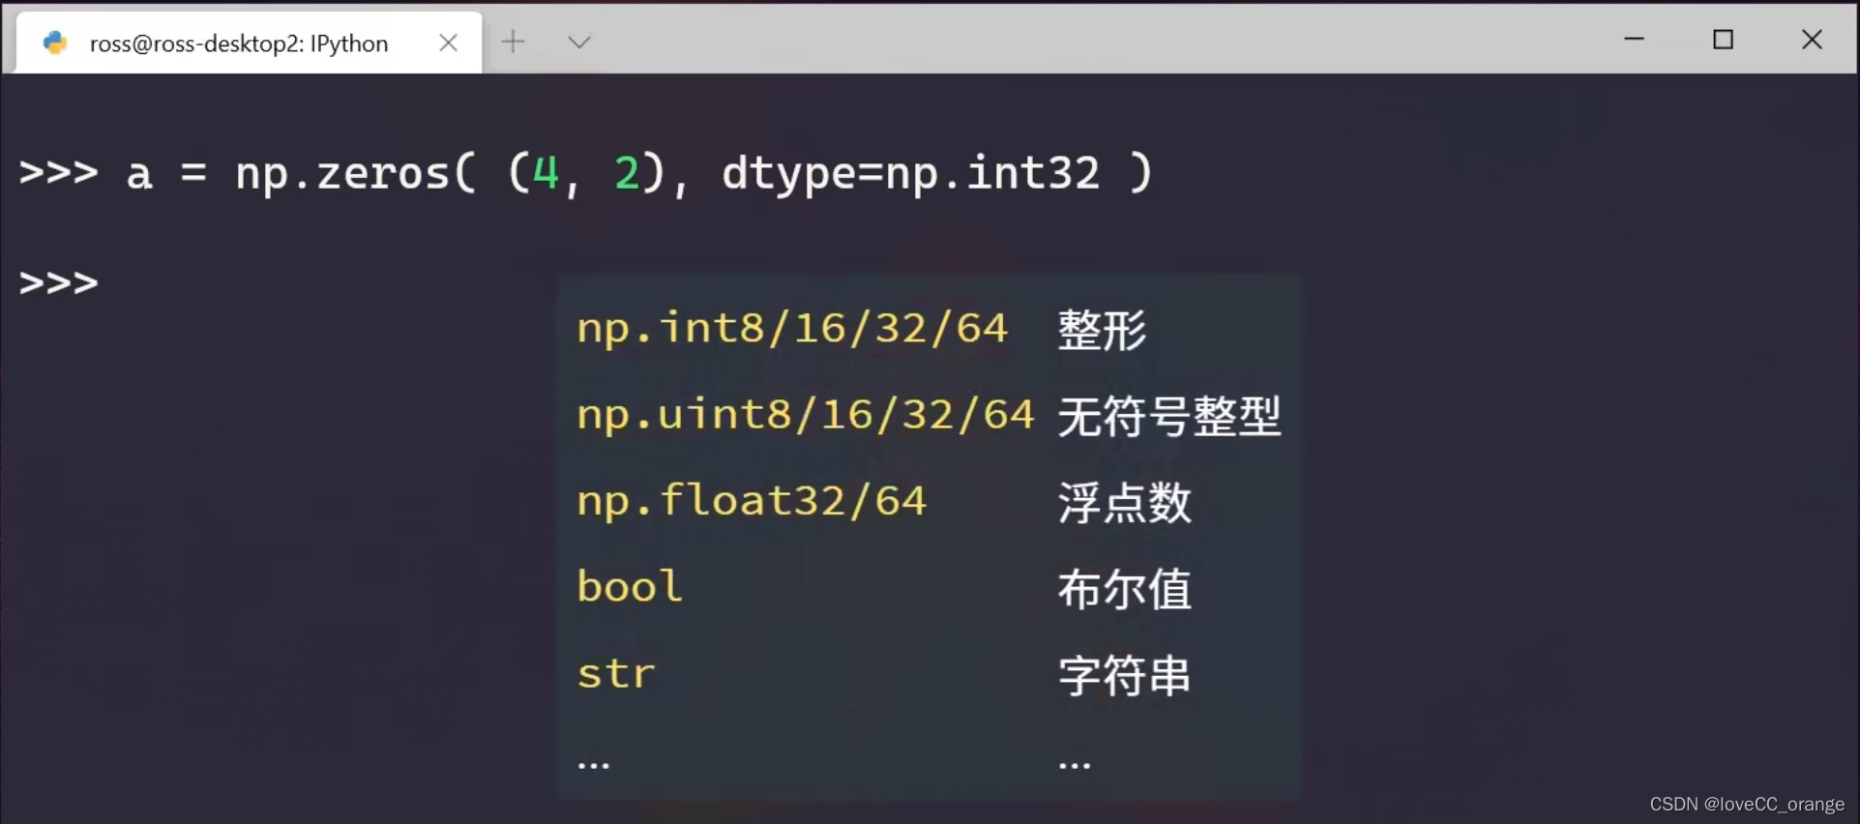Click the empty second >>> prompt
This screenshot has width=1860, height=824.
point(59,282)
